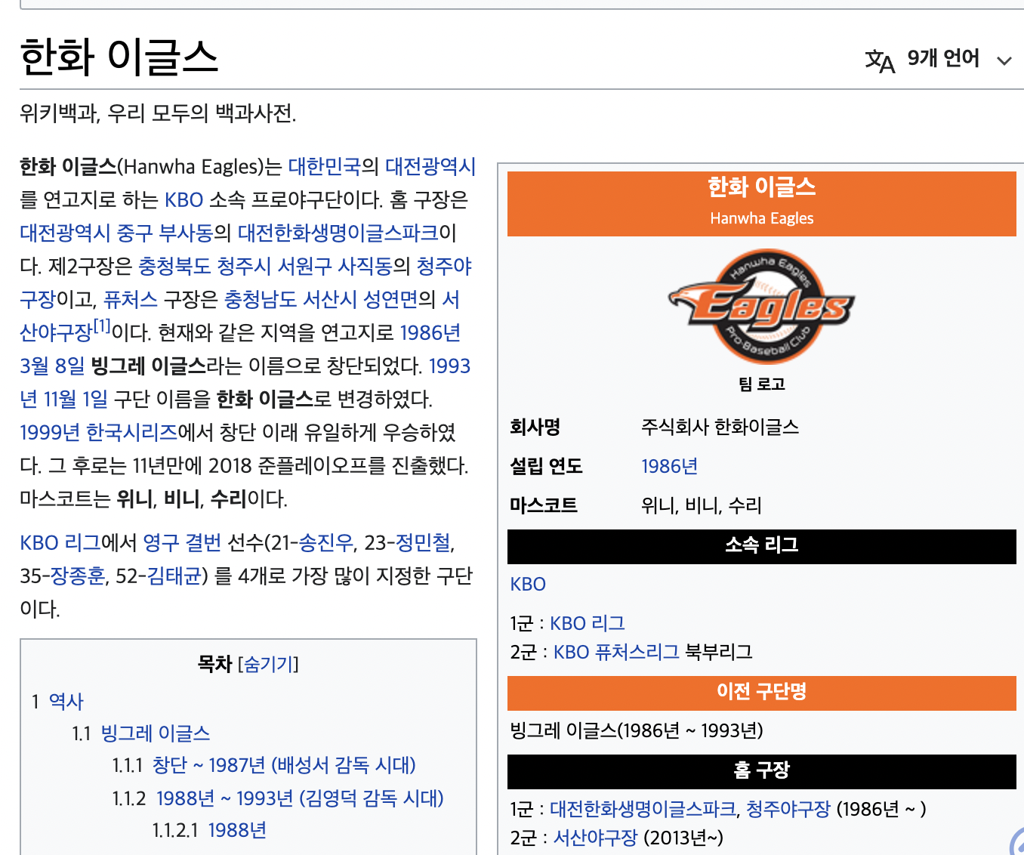Click the 위키백과, 우리 모두의 백과사전 tagline
Viewport: 1024px width, 855px height.
click(x=158, y=113)
